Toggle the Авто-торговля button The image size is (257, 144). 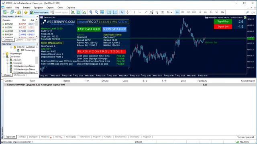(x=39, y=12)
